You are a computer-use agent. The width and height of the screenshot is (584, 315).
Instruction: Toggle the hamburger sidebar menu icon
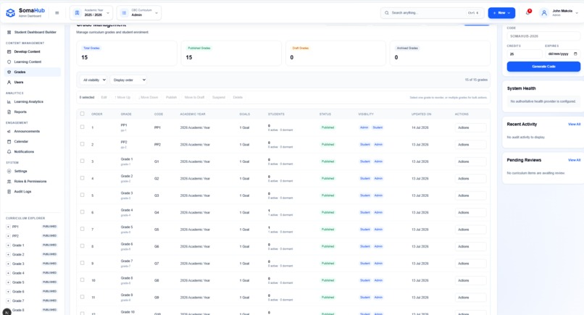57,12
